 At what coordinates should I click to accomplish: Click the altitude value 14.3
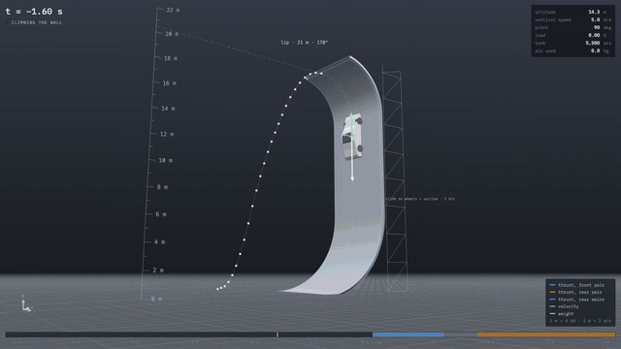point(594,13)
